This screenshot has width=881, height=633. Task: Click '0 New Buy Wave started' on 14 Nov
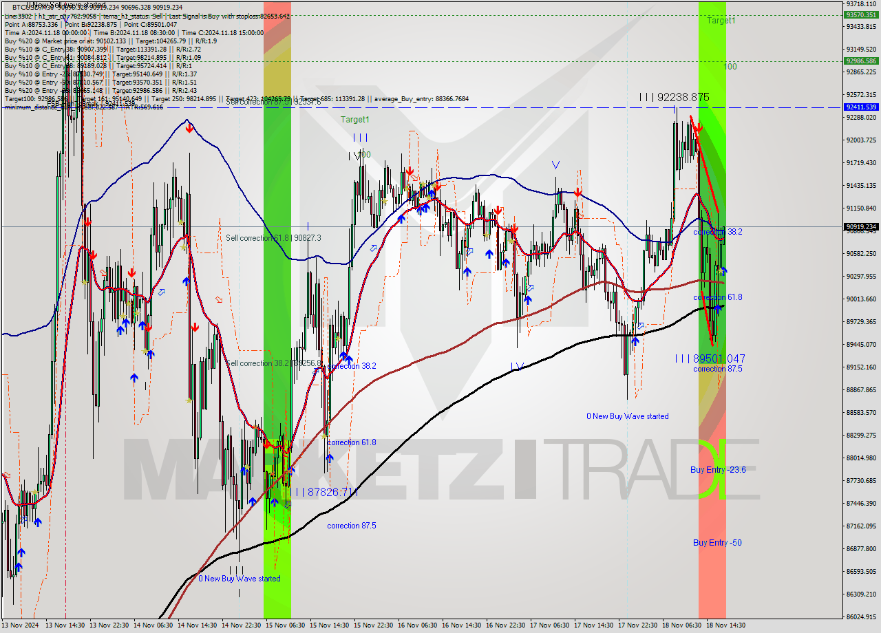coord(240,579)
